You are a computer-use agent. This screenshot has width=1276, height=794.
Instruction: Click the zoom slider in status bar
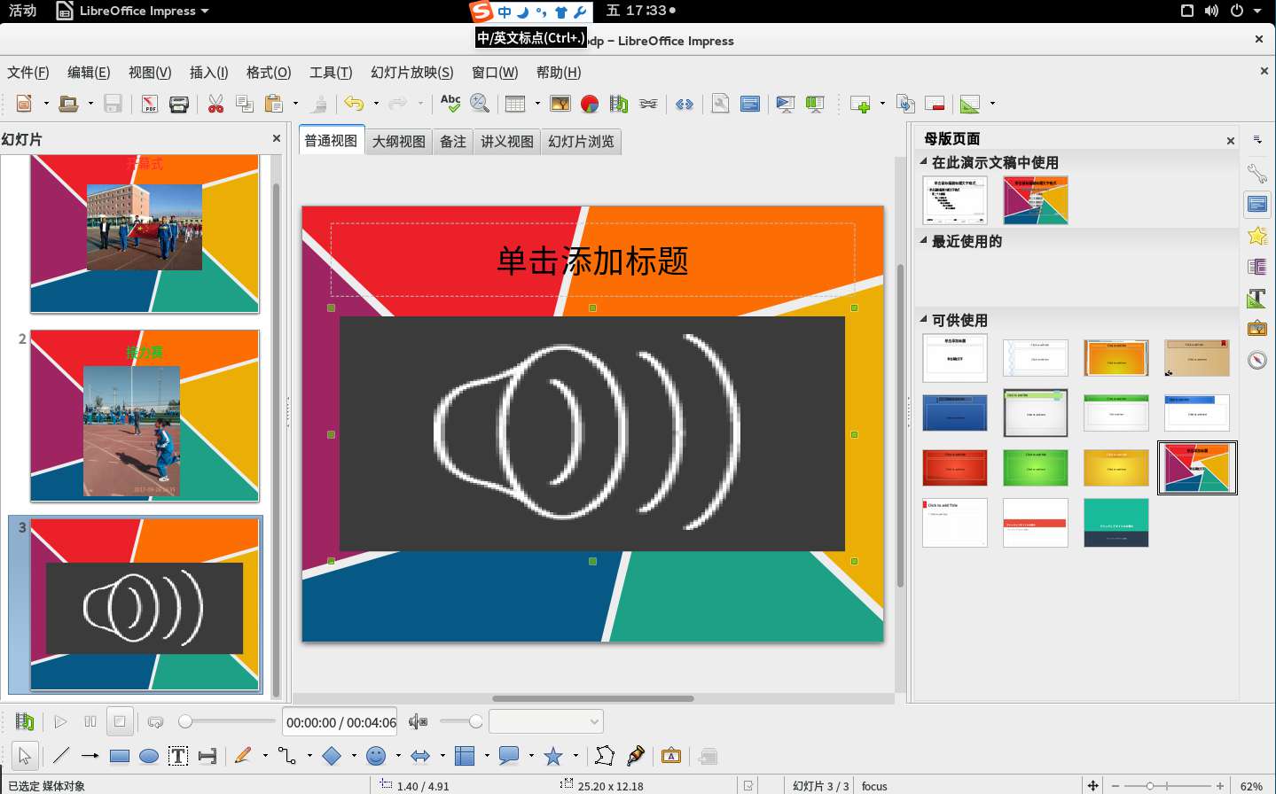(1167, 786)
